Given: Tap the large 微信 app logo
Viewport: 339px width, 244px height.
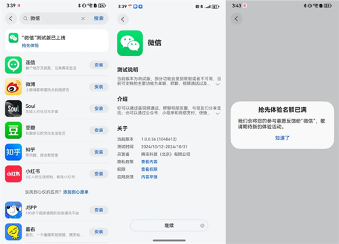Looking at the screenshot, I should coord(130,43).
